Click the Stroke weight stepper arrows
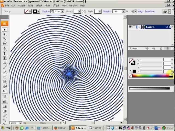The image size is (175, 131). tap(52, 11)
